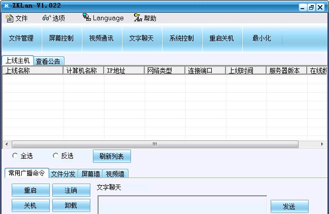Open 文字聊天 from the toolbar

pos(141,39)
